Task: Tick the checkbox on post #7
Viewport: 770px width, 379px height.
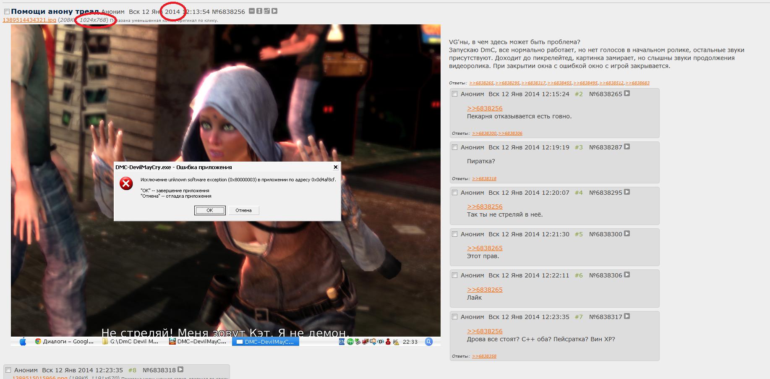Action: [454, 317]
